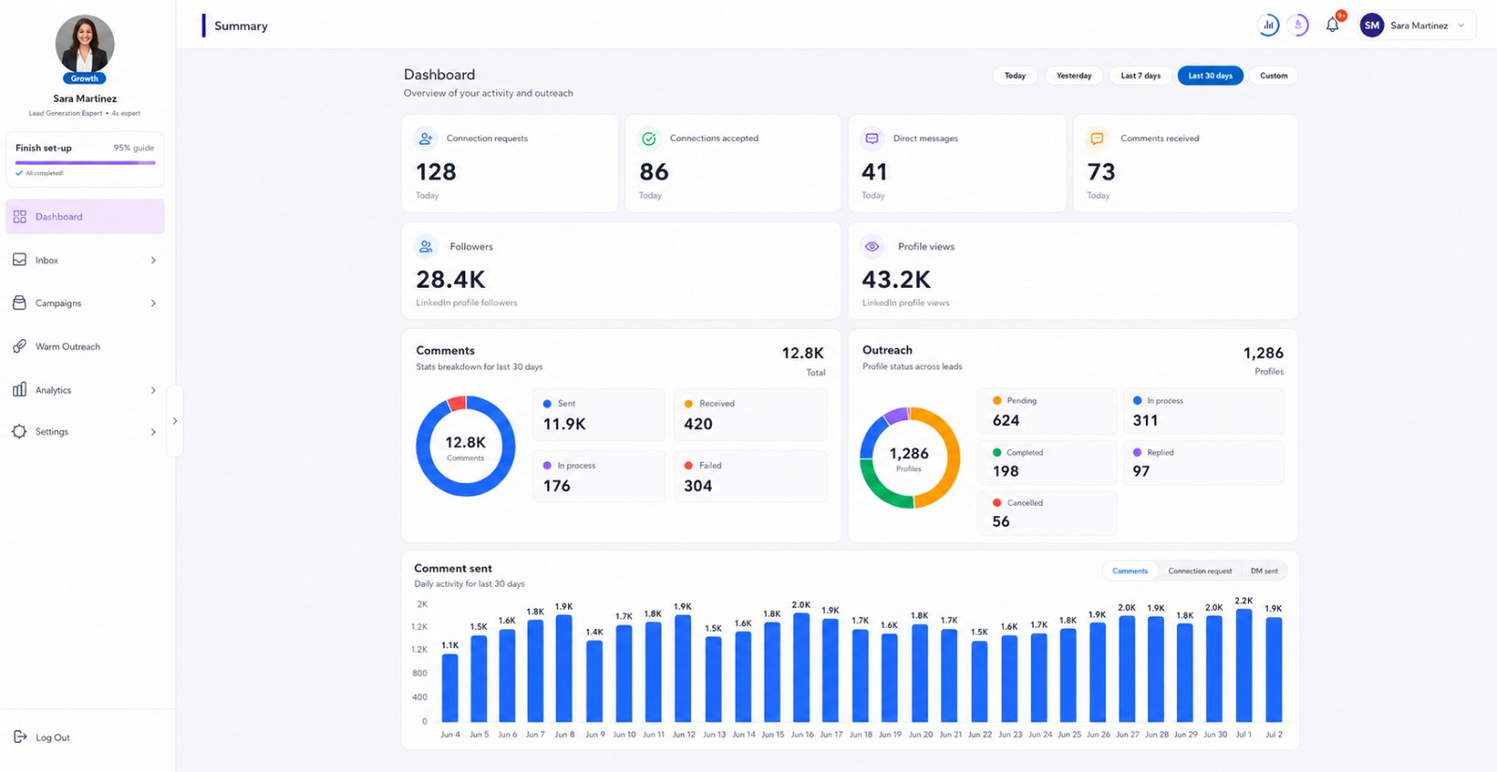Click the Profile views eye icon
The width and height of the screenshot is (1497, 772).
coord(872,247)
